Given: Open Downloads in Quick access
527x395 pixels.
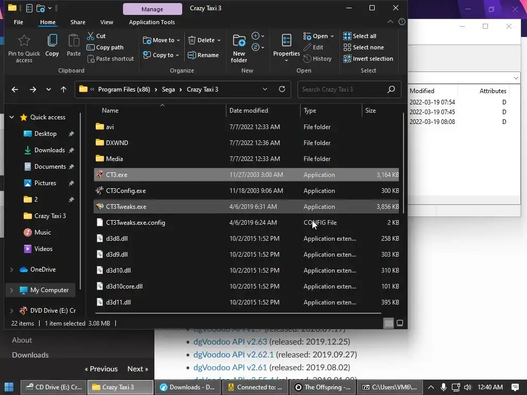Looking at the screenshot, I should [49, 150].
